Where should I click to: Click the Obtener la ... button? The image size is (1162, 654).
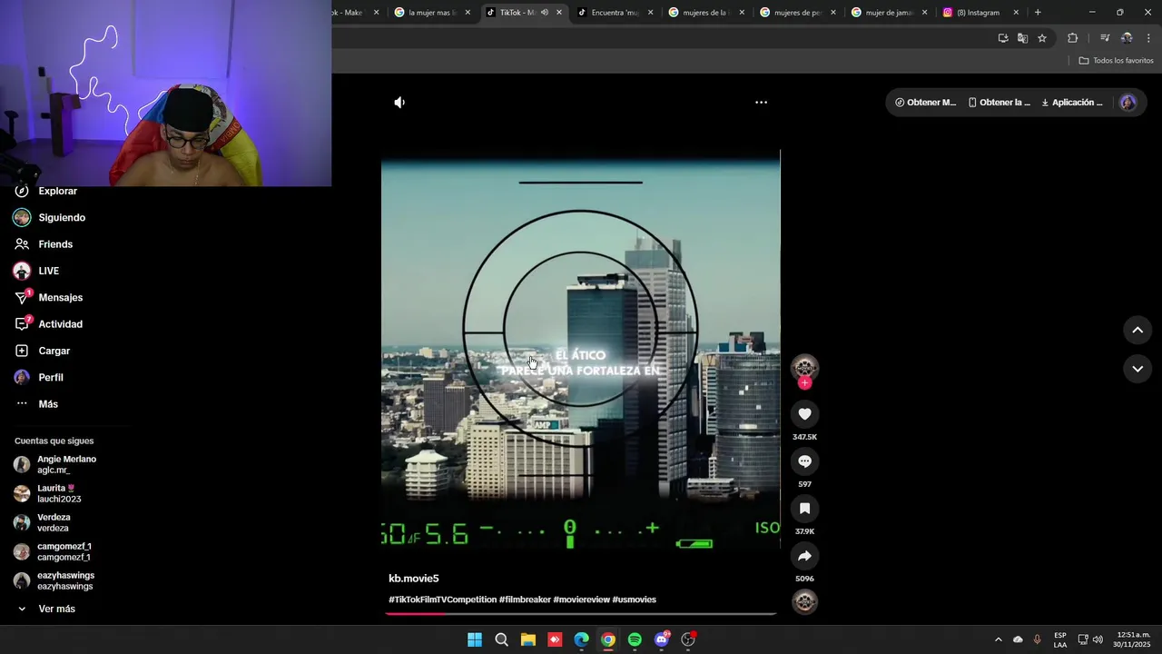(1000, 103)
